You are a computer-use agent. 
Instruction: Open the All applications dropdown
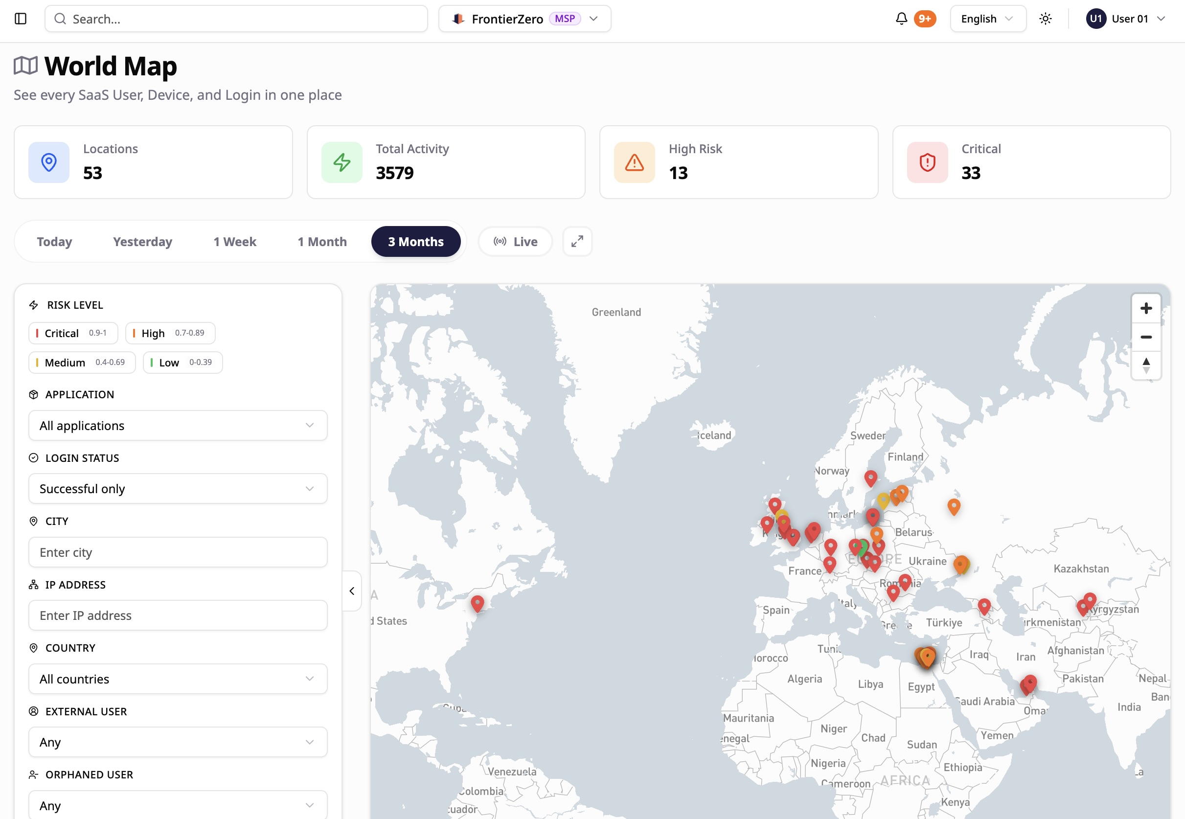tap(178, 426)
